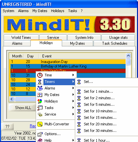
Task: Expand the Timers submenu arrow
Action: point(73,82)
